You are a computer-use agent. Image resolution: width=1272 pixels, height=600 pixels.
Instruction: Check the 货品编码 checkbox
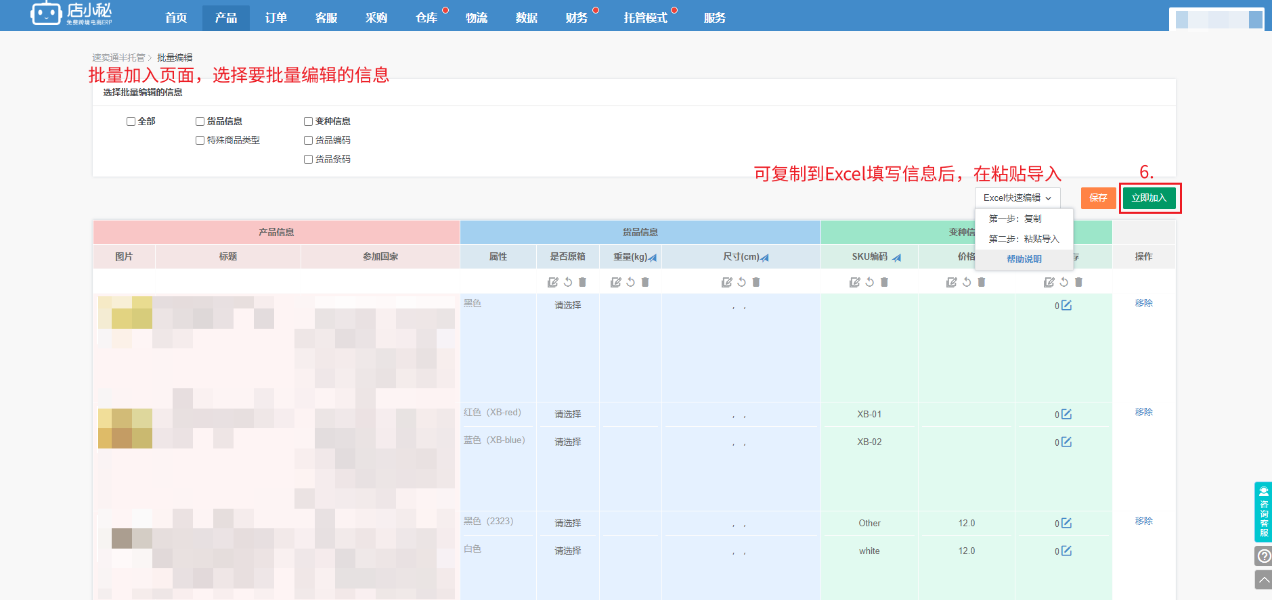pyautogui.click(x=308, y=141)
